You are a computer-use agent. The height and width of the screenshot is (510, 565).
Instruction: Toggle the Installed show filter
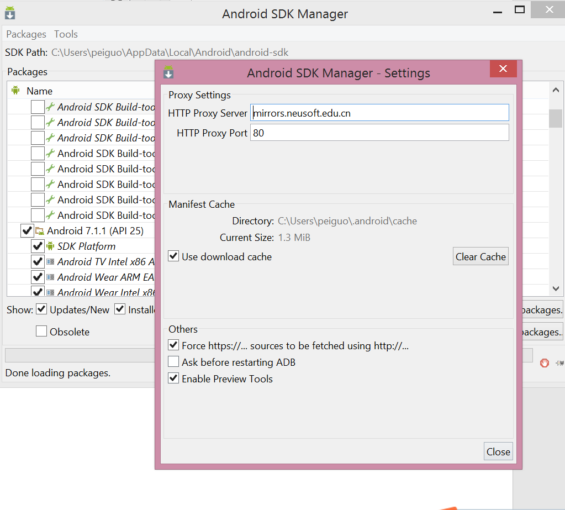point(120,309)
